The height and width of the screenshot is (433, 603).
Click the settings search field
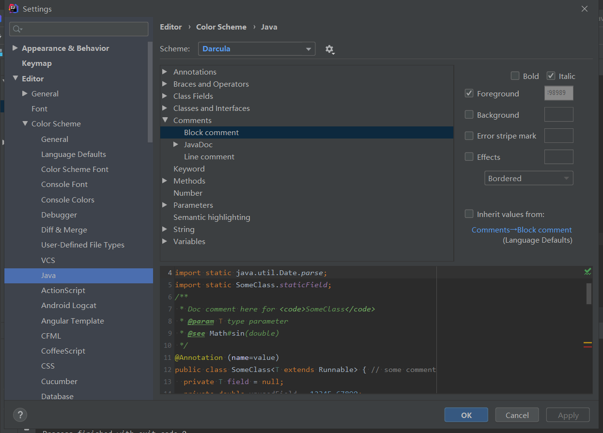click(79, 29)
